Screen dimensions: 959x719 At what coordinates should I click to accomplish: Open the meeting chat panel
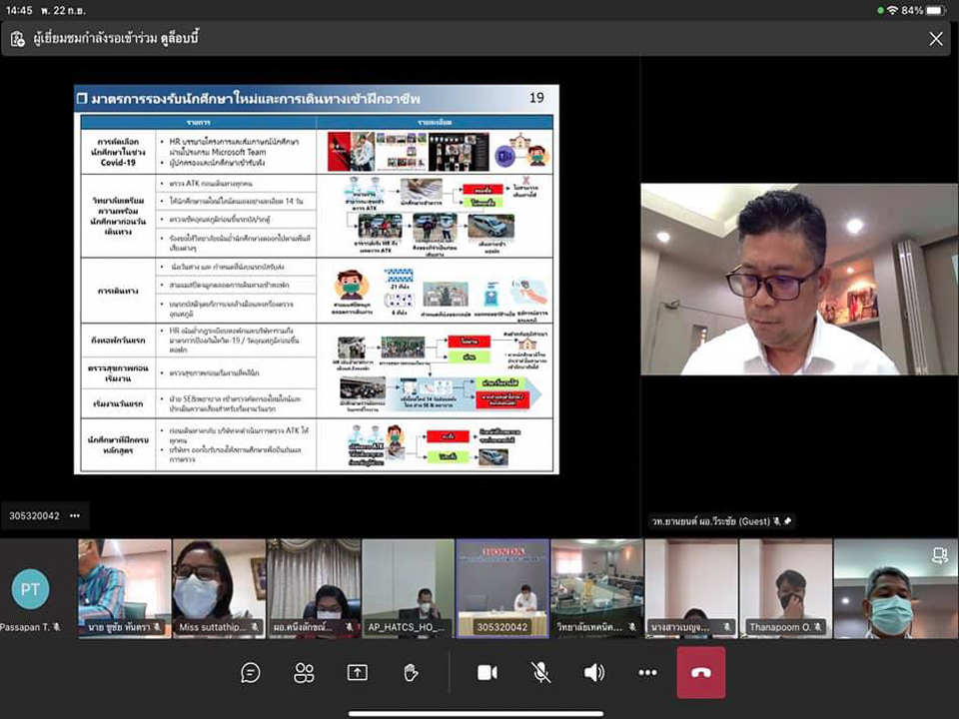pyautogui.click(x=251, y=672)
